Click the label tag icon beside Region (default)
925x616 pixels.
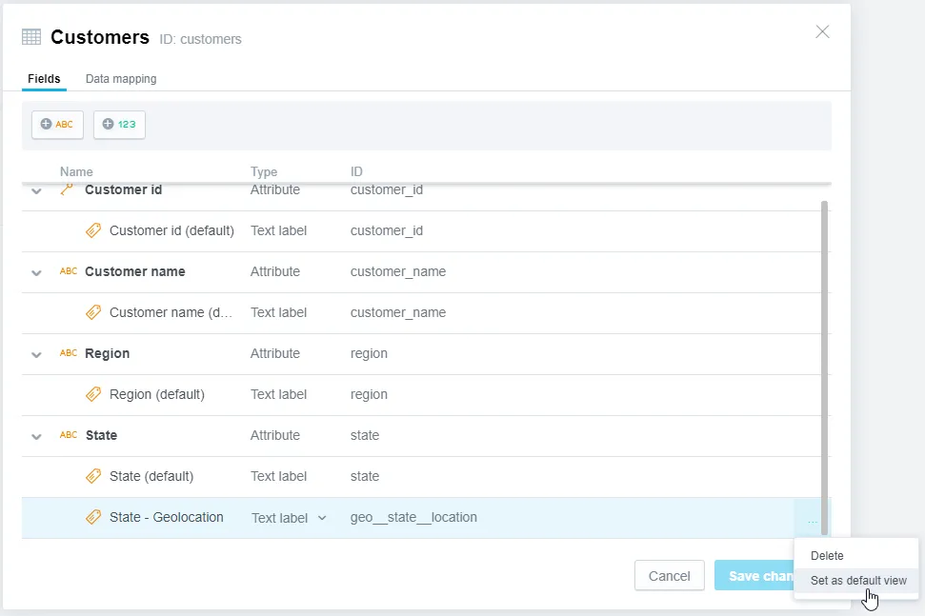click(93, 394)
